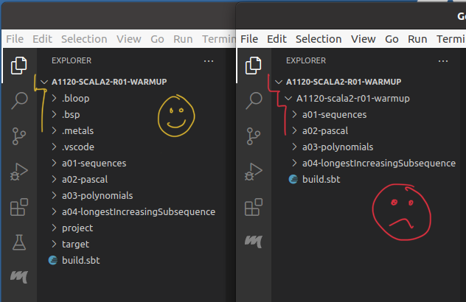Screen dimensions: 466x302
Task: Expand the .bloop folder
Action: coord(75,98)
